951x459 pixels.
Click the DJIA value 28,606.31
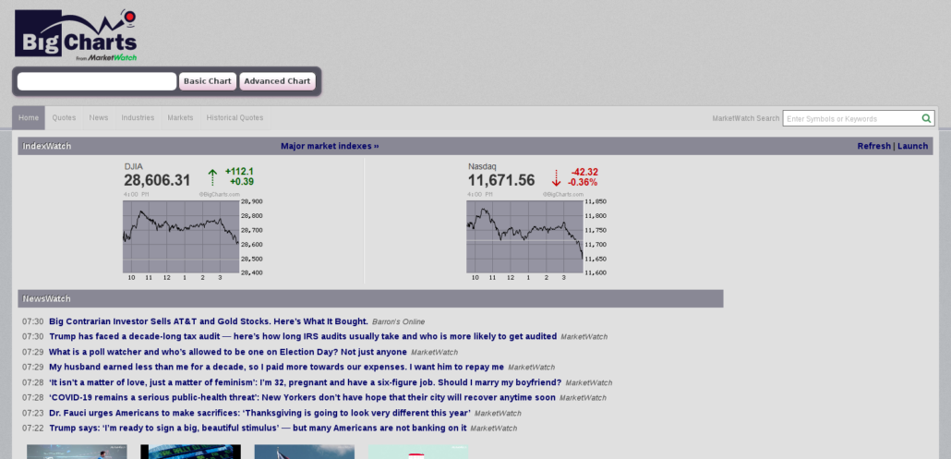pyautogui.click(x=157, y=180)
